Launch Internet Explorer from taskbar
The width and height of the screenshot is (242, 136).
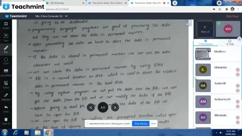(16, 133)
